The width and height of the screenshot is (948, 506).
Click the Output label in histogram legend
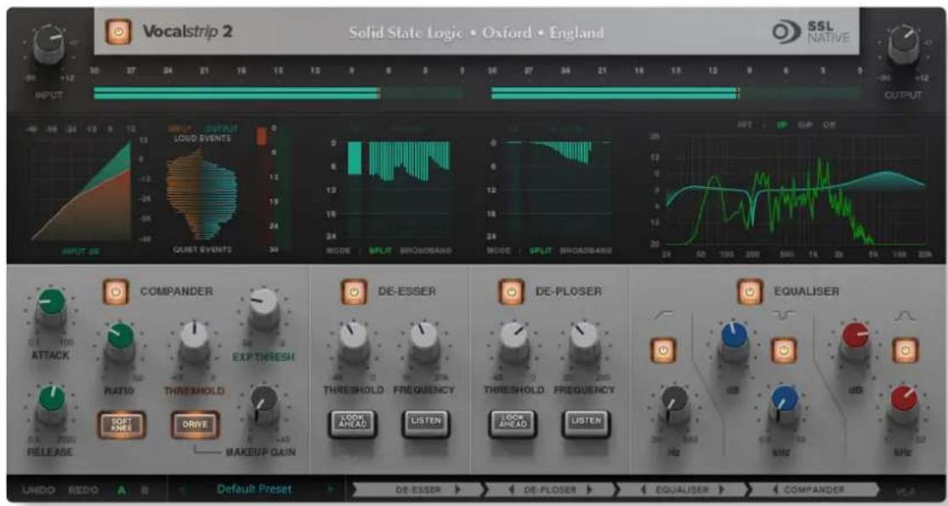[x=221, y=128]
